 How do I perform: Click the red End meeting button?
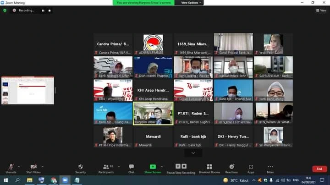[x=319, y=169]
